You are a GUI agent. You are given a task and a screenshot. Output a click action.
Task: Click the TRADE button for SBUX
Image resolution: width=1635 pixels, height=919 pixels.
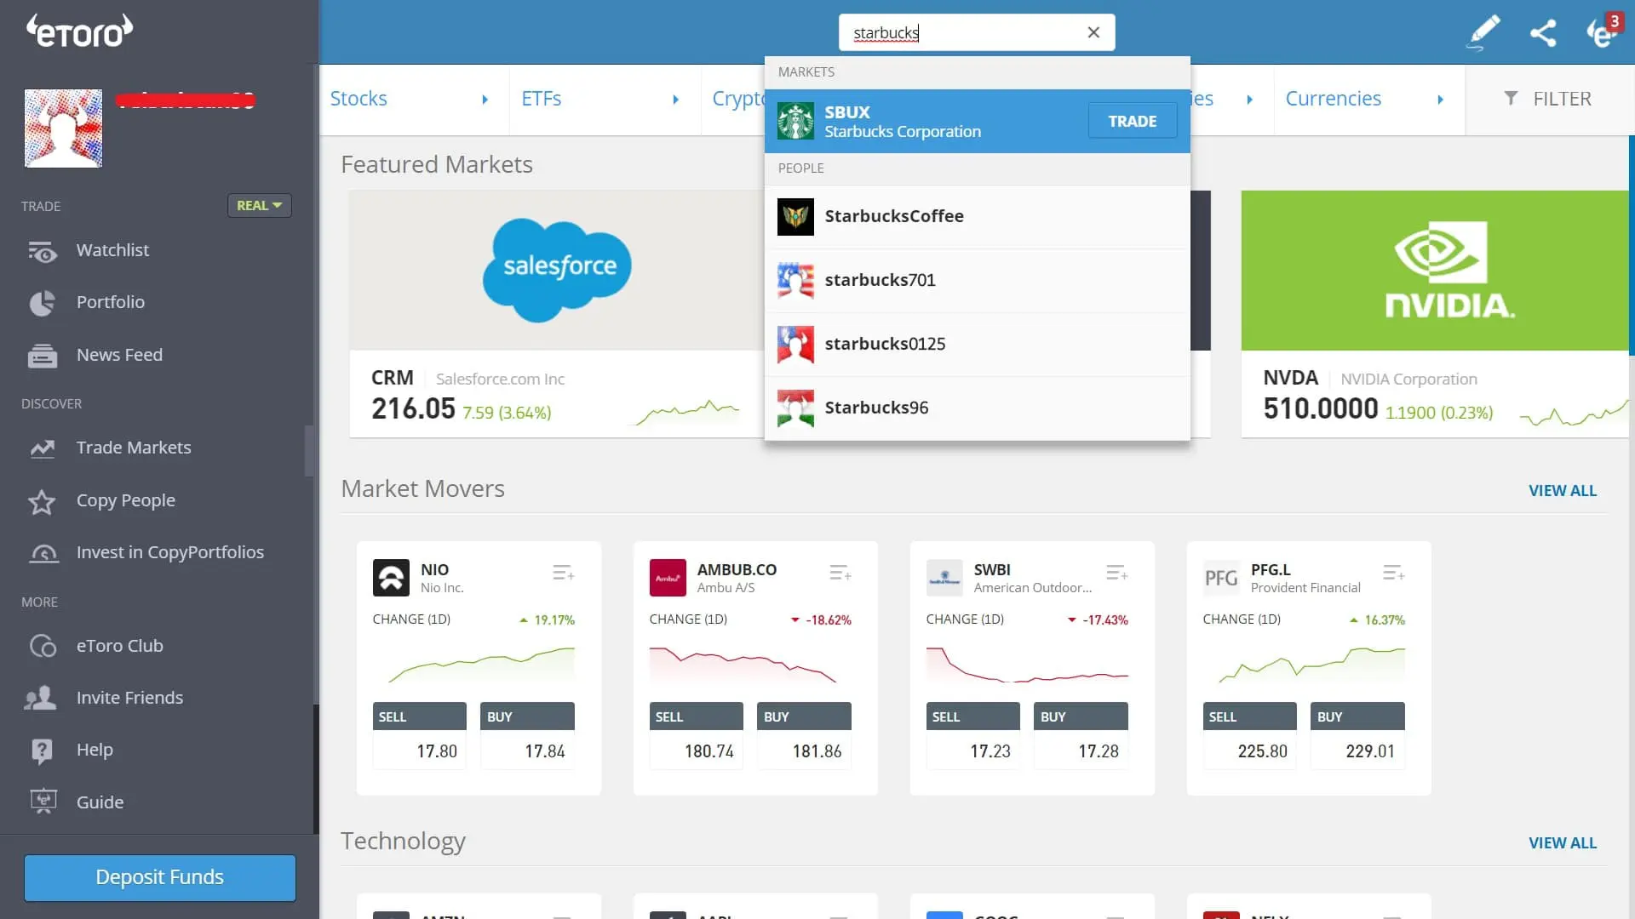(x=1133, y=121)
